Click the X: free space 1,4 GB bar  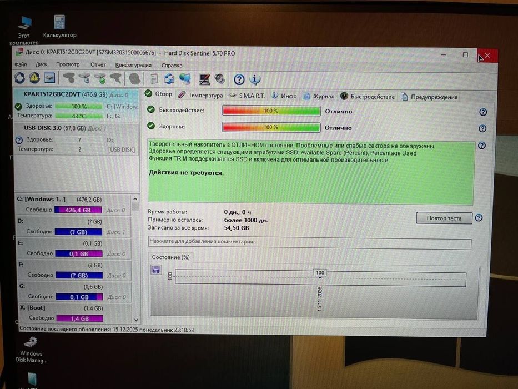(x=79, y=318)
